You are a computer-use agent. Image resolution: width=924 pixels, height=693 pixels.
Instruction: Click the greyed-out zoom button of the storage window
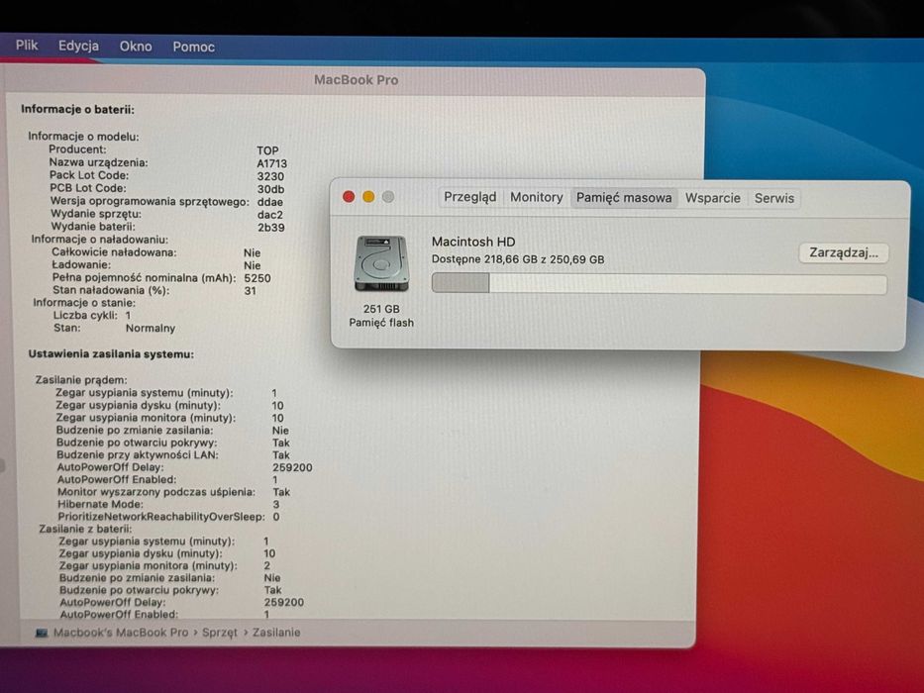388,197
